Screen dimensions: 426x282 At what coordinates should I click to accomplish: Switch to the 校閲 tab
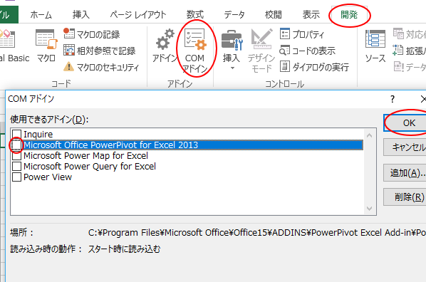pyautogui.click(x=273, y=15)
